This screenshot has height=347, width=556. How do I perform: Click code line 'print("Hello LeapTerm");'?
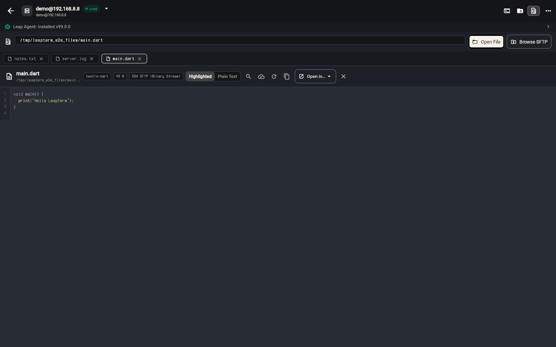pyautogui.click(x=46, y=101)
